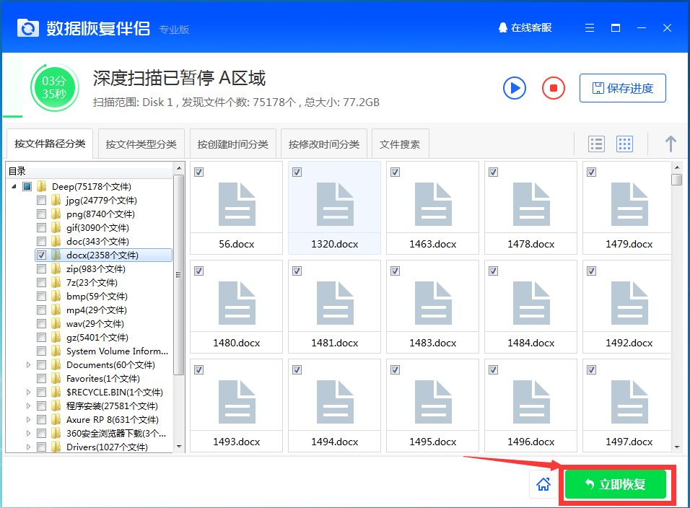Screen dimensions: 690x508
Task: Select the bmp(59个文件) folder
Action: point(97,297)
